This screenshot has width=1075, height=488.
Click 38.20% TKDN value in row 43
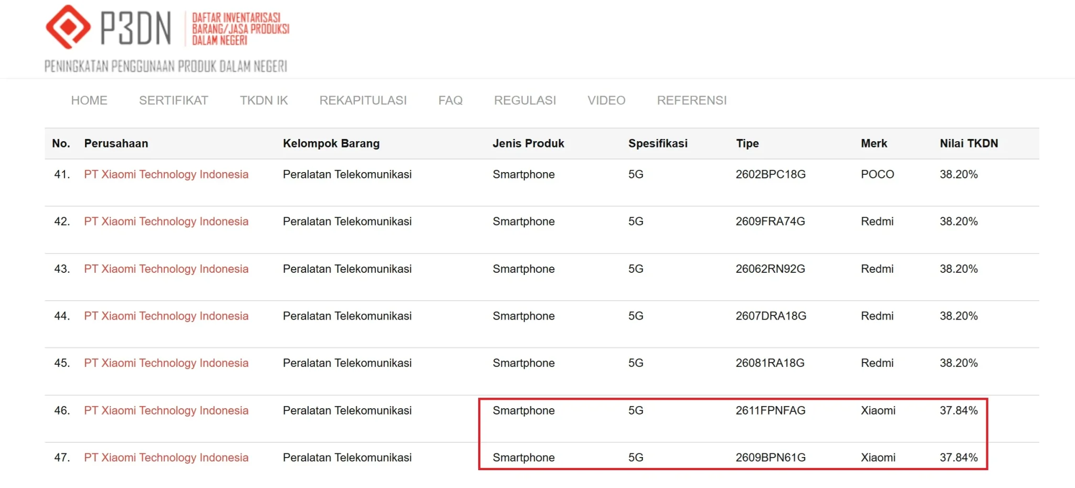(x=958, y=269)
